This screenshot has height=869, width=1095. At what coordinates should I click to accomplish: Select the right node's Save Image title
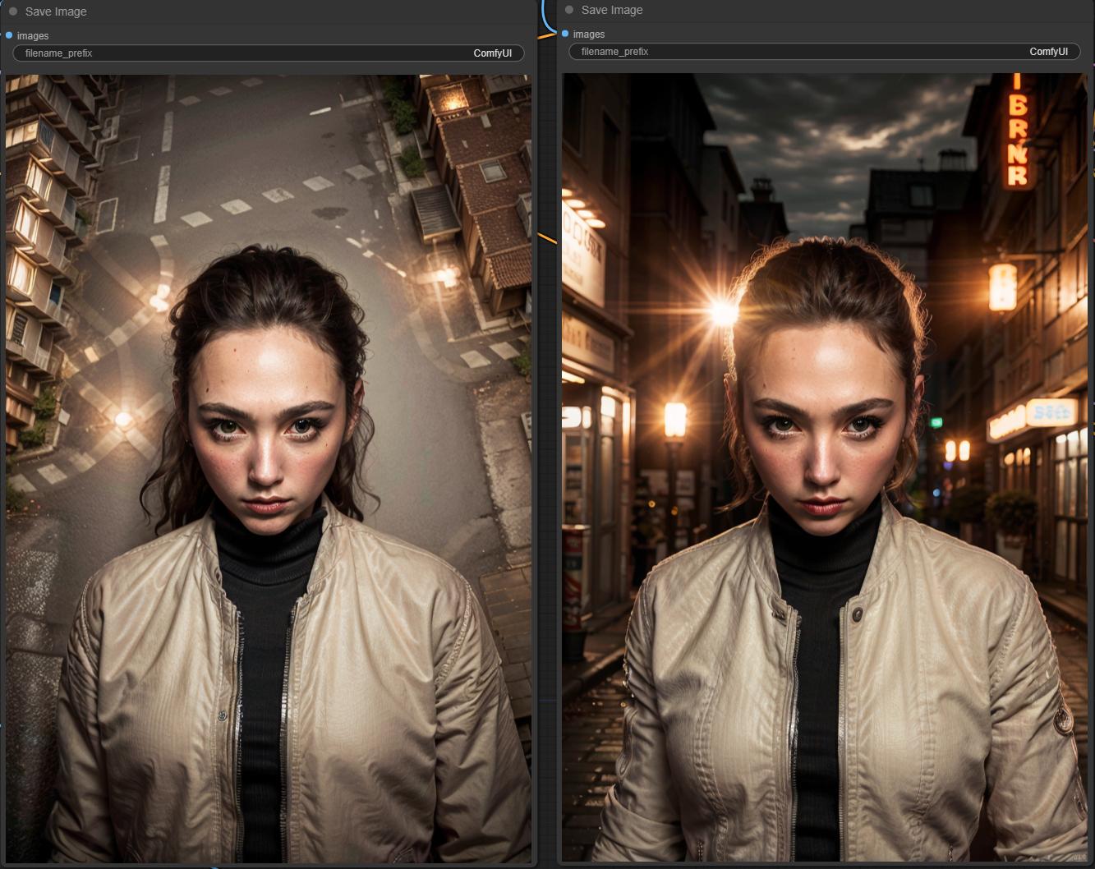(612, 10)
